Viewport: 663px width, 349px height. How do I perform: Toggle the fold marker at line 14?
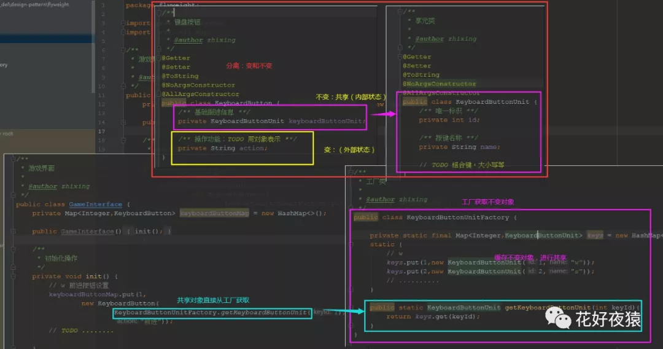click(x=123, y=122)
